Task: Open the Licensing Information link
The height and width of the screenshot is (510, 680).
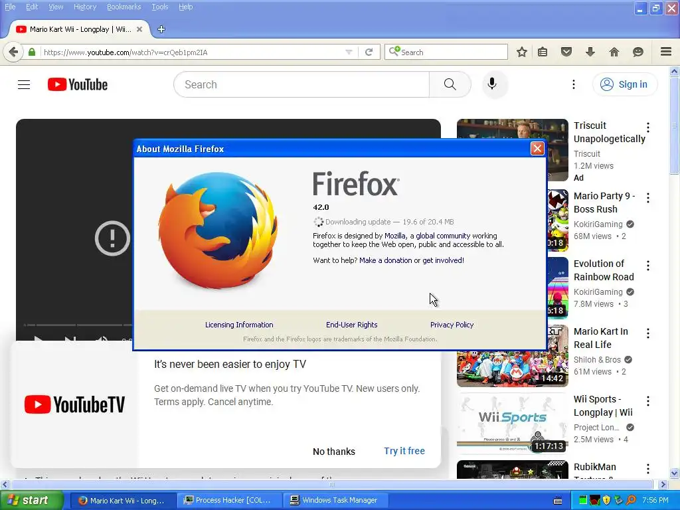Action: [239, 325]
